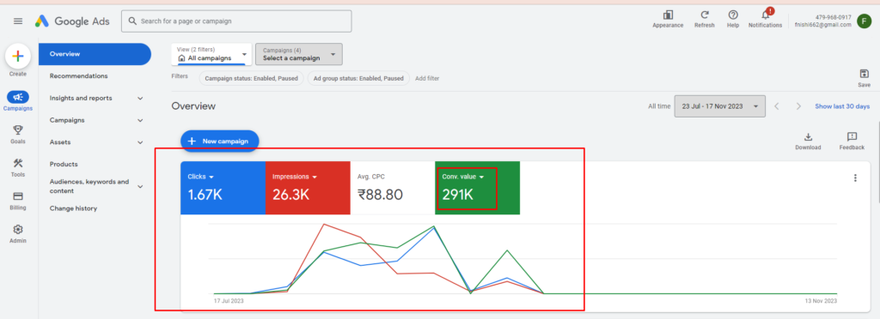The image size is (880, 319).
Task: Open the date range dropdown
Action: [720, 106]
